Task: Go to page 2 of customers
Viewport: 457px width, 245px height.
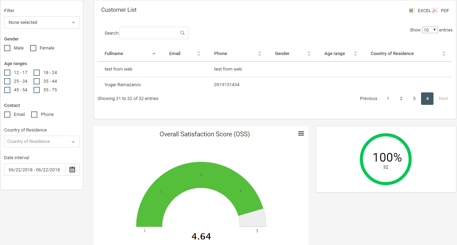Action: coord(401,99)
